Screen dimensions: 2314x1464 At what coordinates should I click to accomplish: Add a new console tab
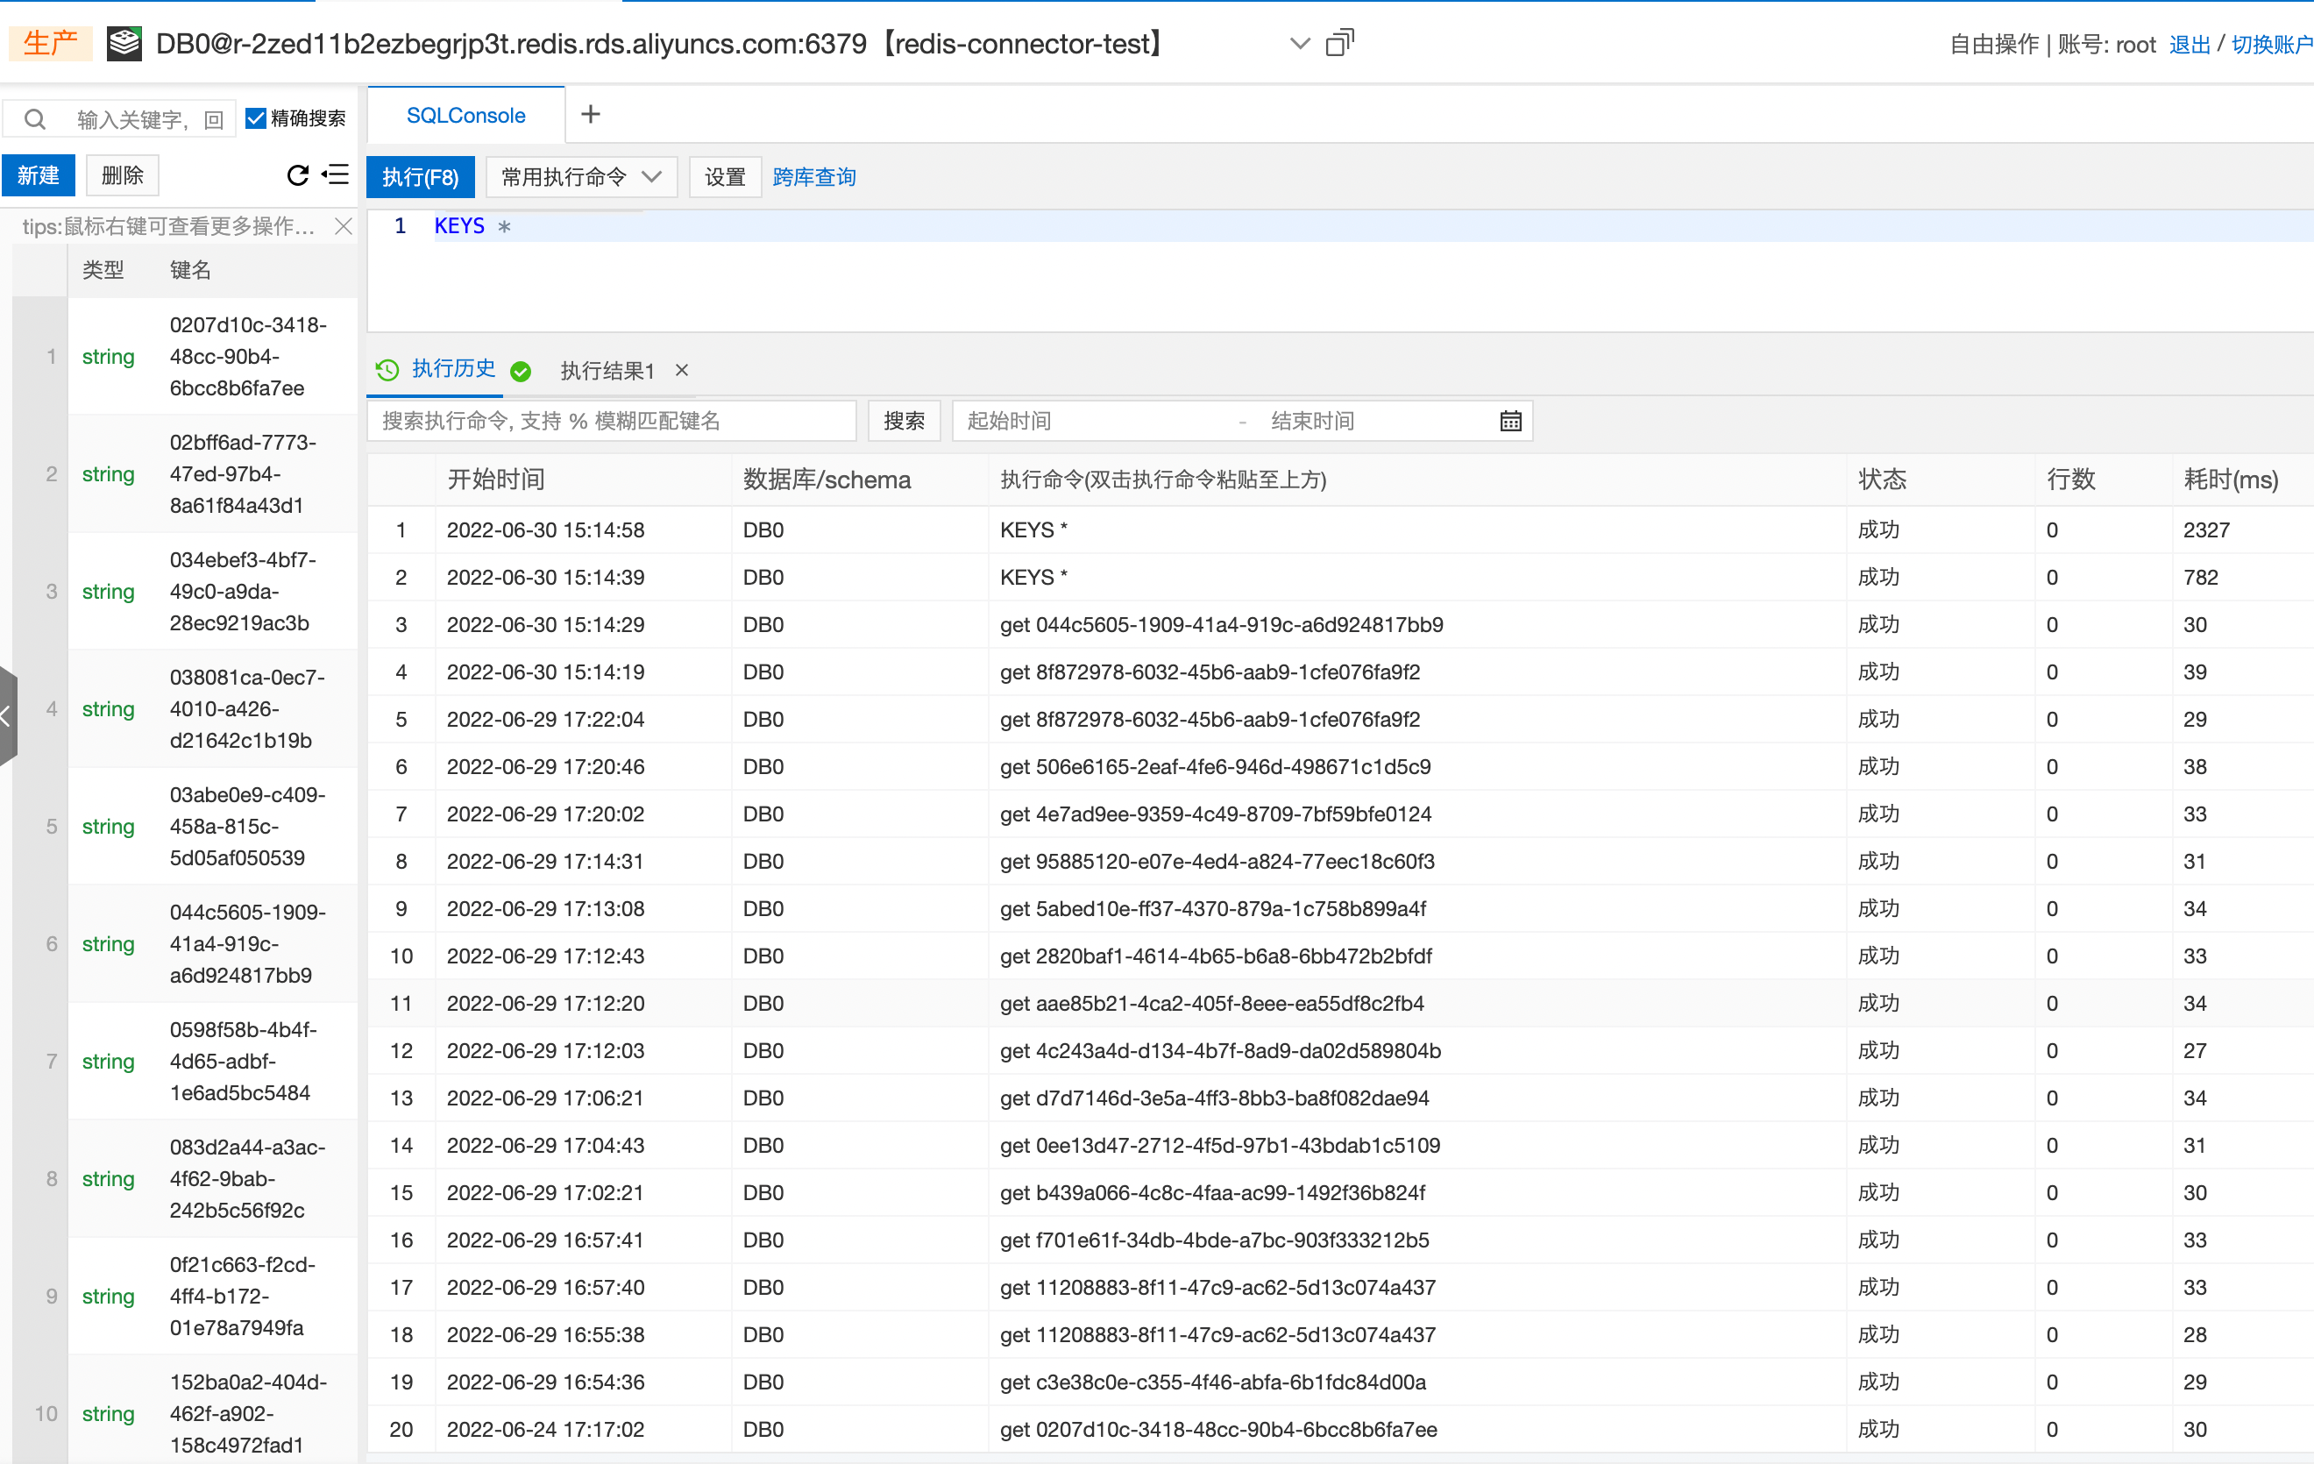pos(591,114)
